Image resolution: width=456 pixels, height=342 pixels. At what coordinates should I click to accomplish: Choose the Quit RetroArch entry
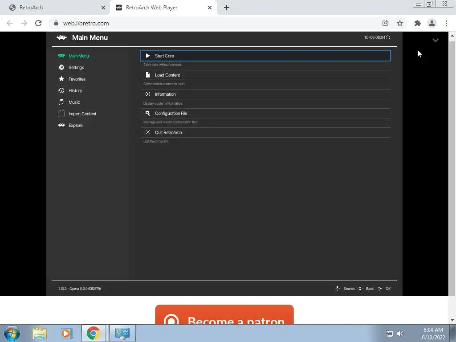[x=265, y=132]
